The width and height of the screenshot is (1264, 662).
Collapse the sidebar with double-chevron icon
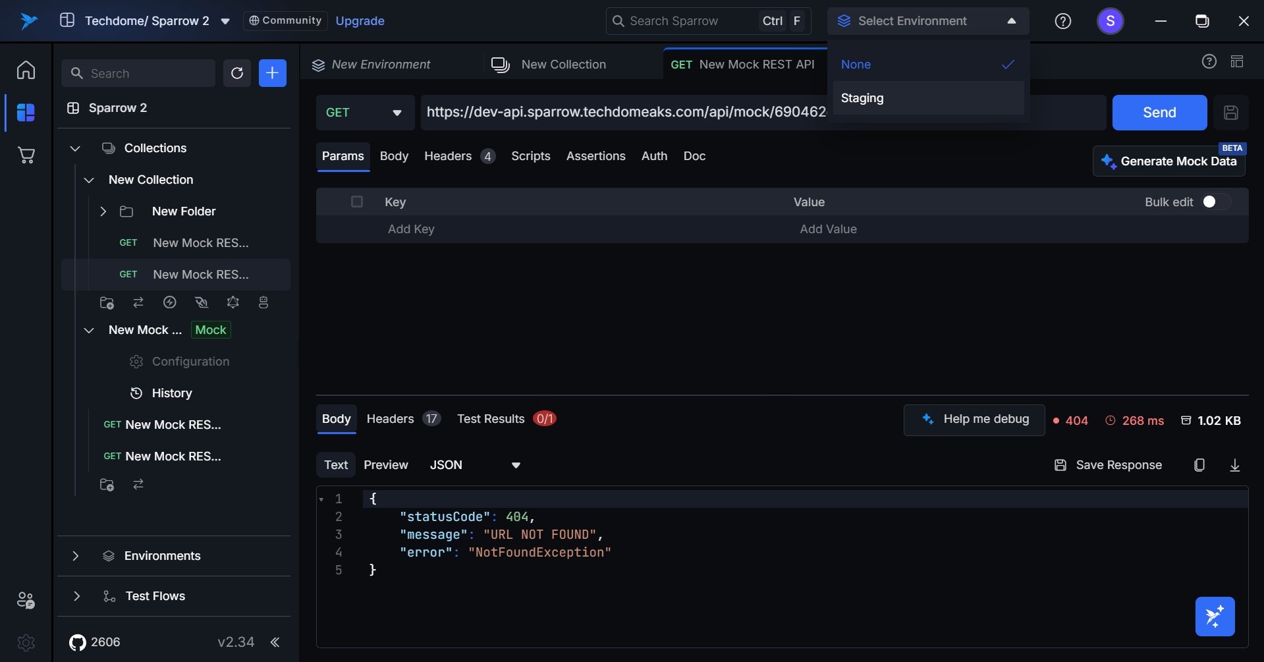point(275,642)
